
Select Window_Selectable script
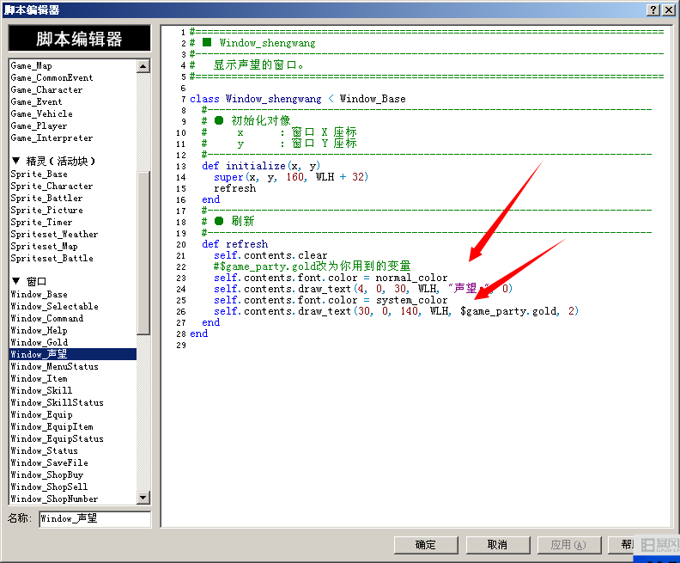tap(55, 307)
